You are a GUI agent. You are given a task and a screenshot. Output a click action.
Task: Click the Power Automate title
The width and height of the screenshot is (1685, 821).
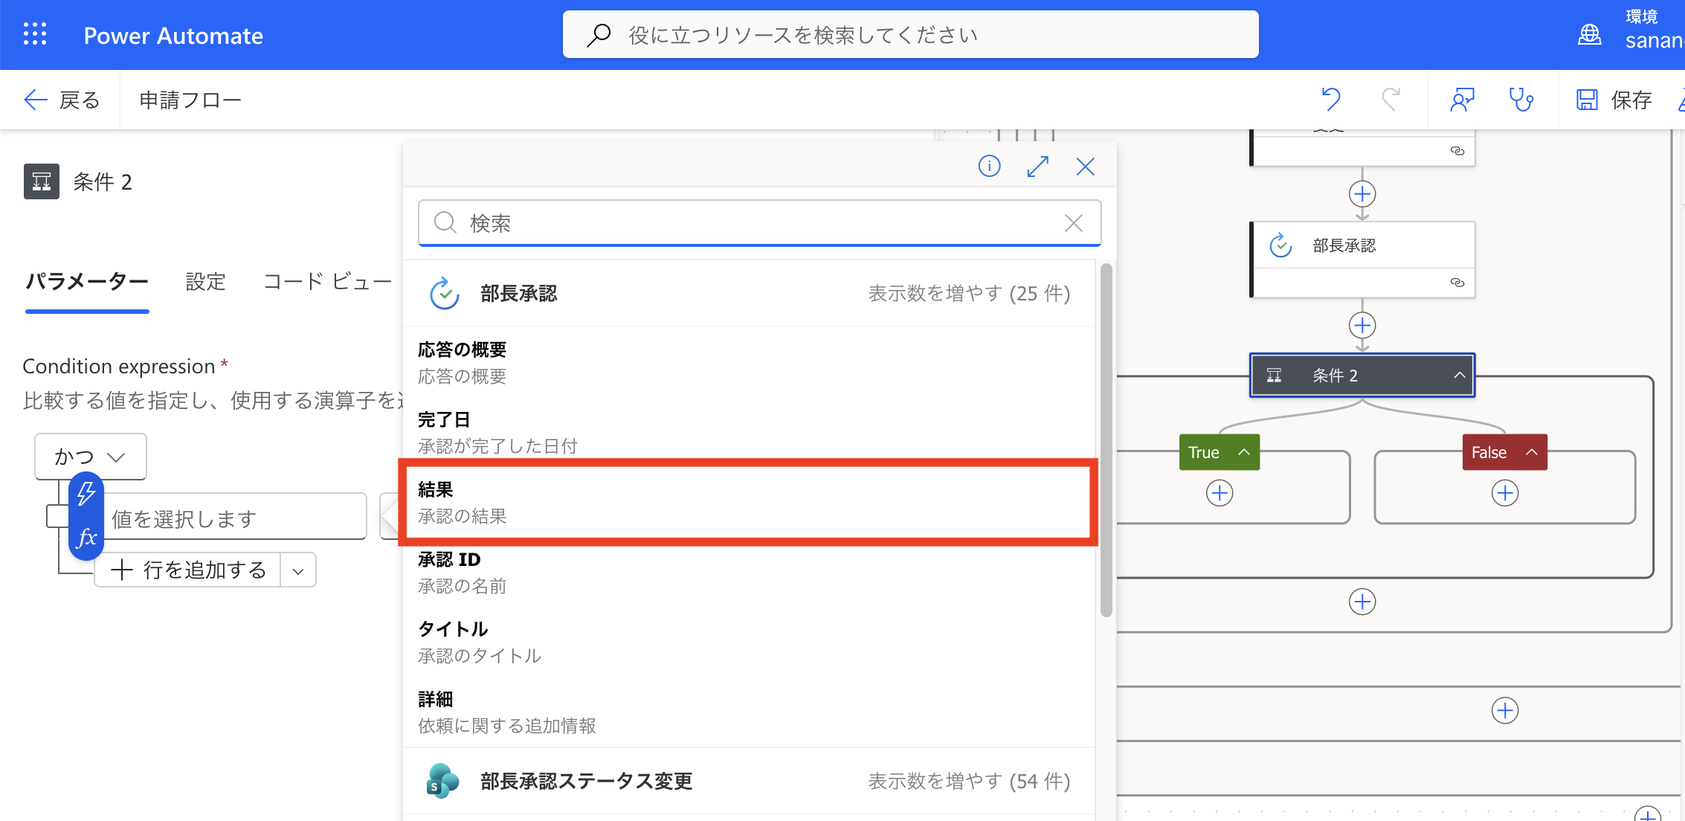tap(173, 36)
